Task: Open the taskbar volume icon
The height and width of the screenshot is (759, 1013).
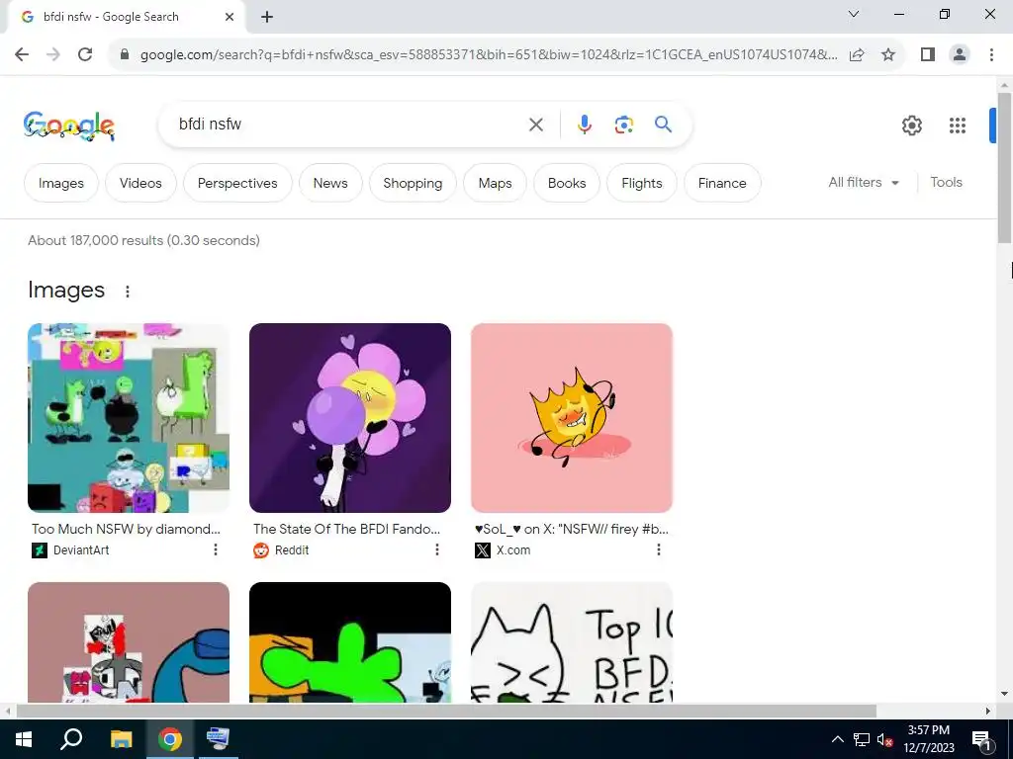Action: pos(884,739)
